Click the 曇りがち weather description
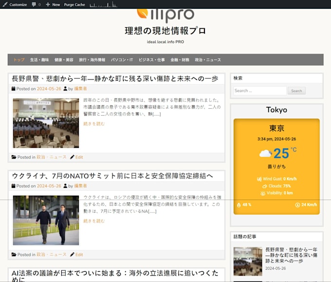 [x=276, y=167]
